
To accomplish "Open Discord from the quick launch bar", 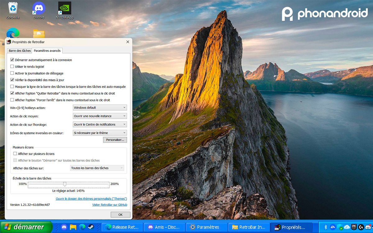I will 64,227.
